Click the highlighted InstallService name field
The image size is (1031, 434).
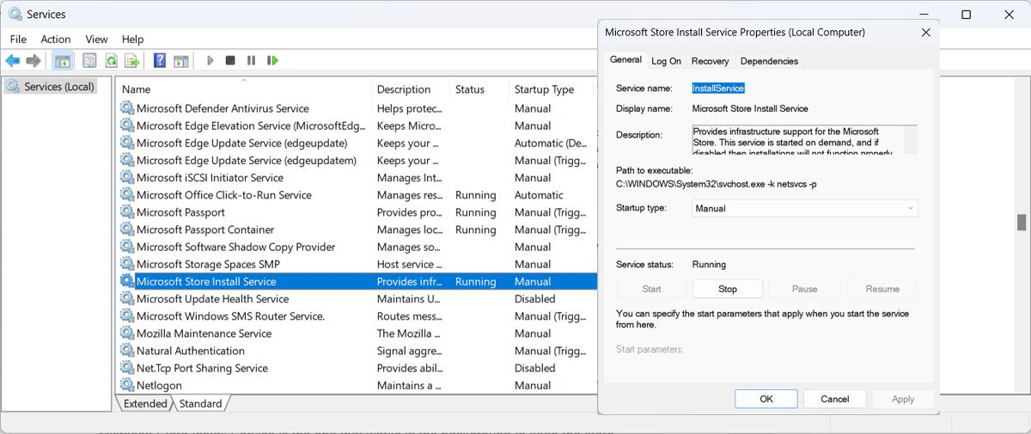click(718, 88)
